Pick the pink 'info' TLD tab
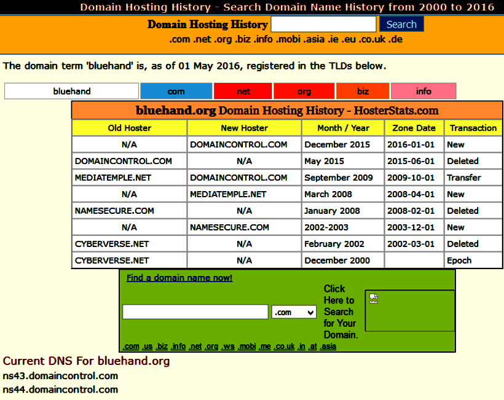 pyautogui.click(x=423, y=92)
